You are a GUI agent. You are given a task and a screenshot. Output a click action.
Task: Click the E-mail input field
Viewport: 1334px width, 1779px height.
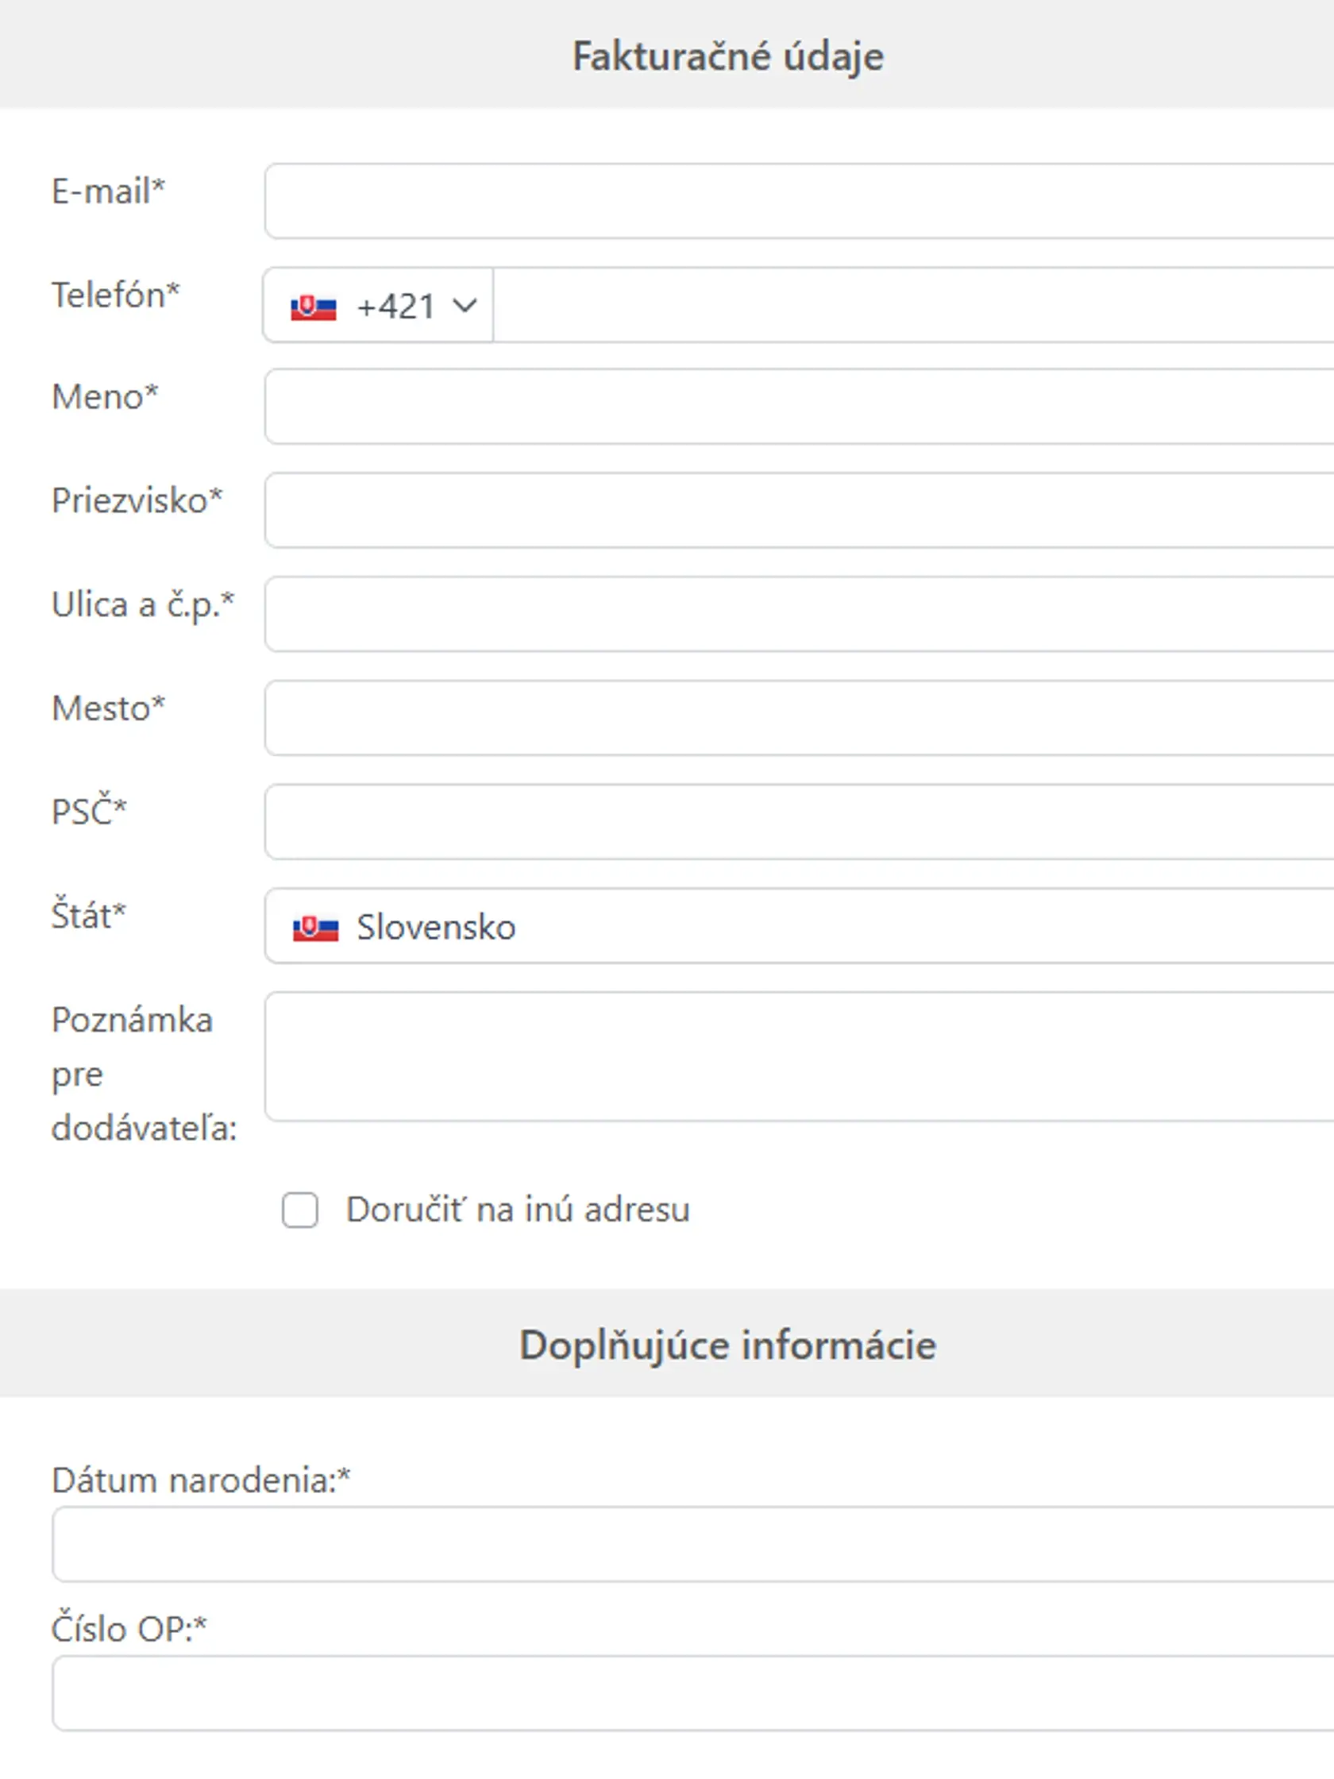[800, 201]
